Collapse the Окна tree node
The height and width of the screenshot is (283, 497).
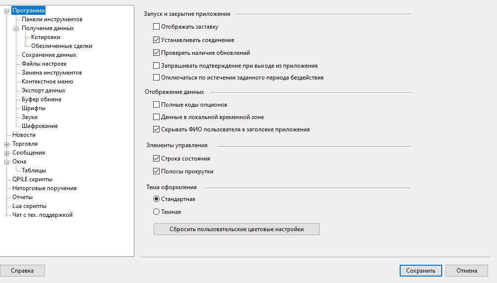(x=7, y=162)
